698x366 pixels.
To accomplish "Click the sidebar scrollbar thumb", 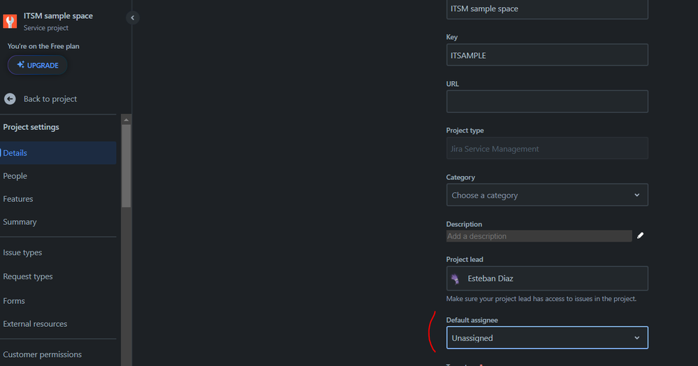I will [x=126, y=166].
